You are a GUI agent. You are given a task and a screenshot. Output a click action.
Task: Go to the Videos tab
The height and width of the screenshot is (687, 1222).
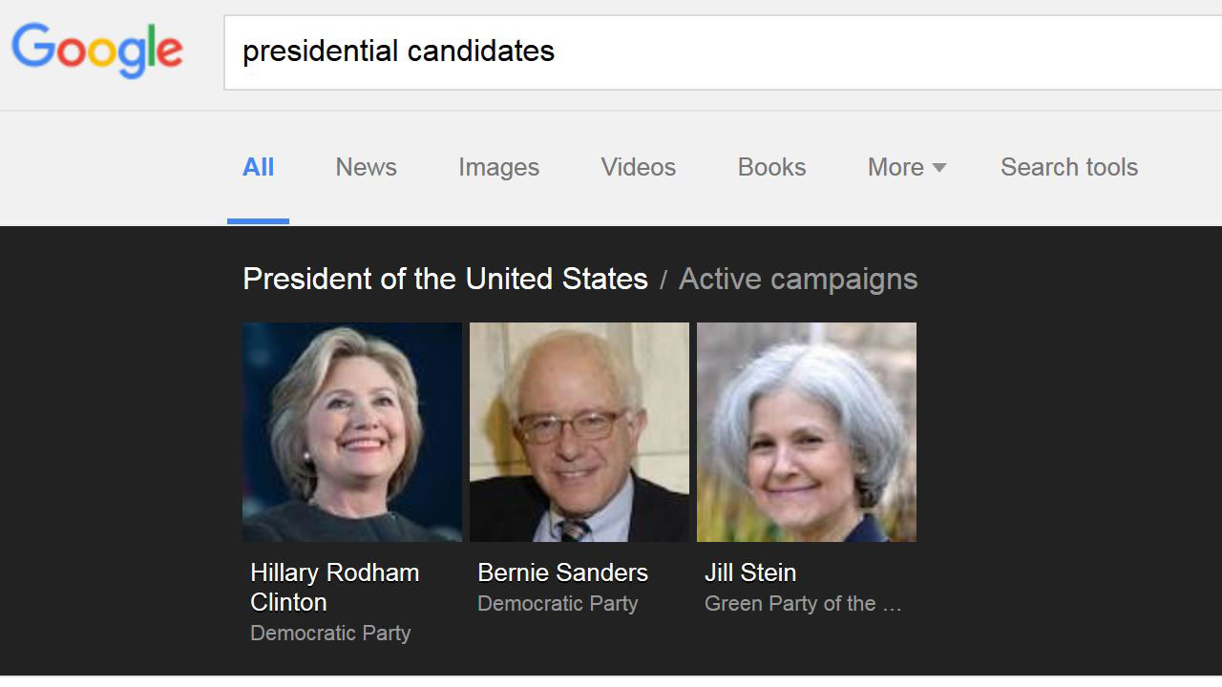(638, 168)
